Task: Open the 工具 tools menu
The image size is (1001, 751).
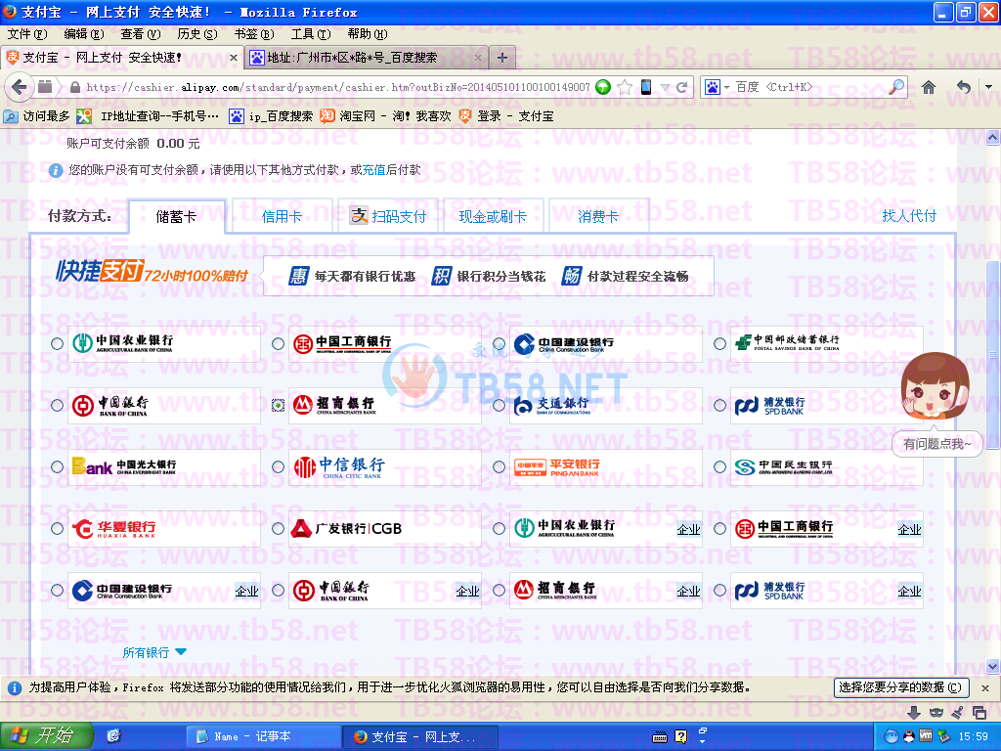Action: (311, 34)
